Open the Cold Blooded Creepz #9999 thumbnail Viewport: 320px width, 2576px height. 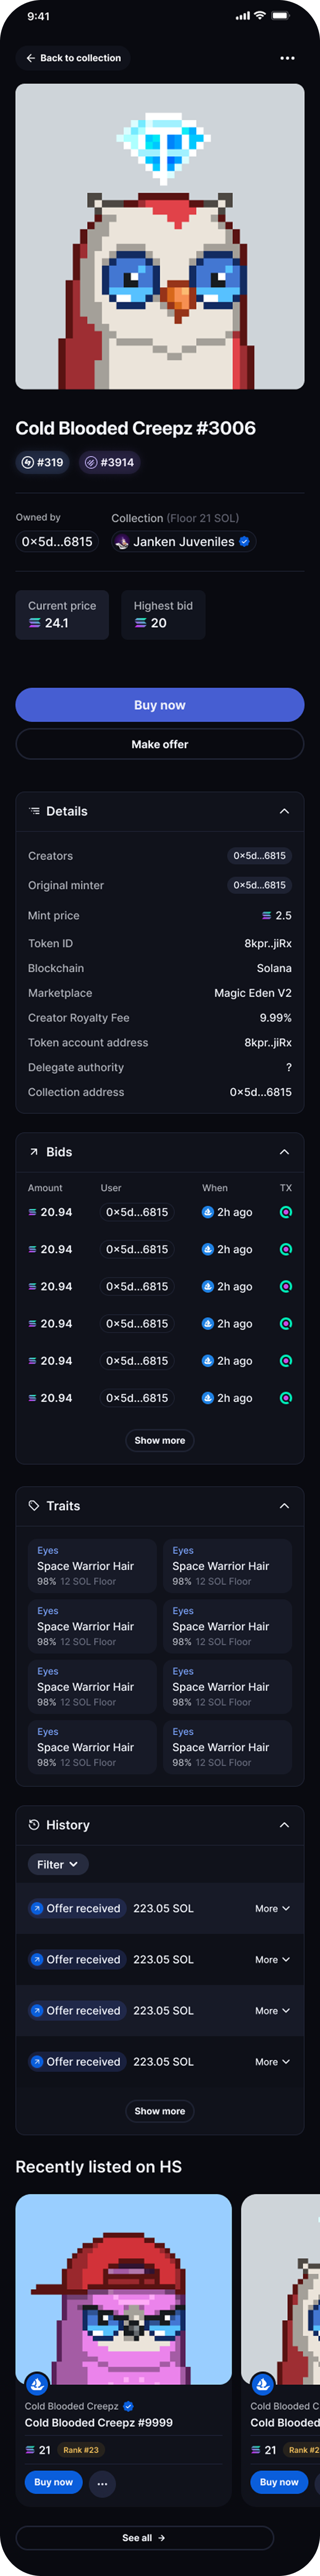coord(123,2289)
